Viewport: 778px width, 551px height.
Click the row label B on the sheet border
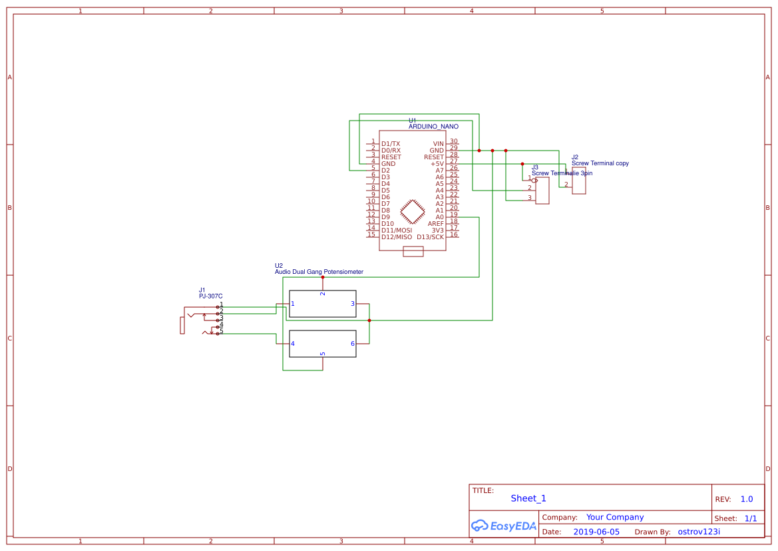[9, 207]
